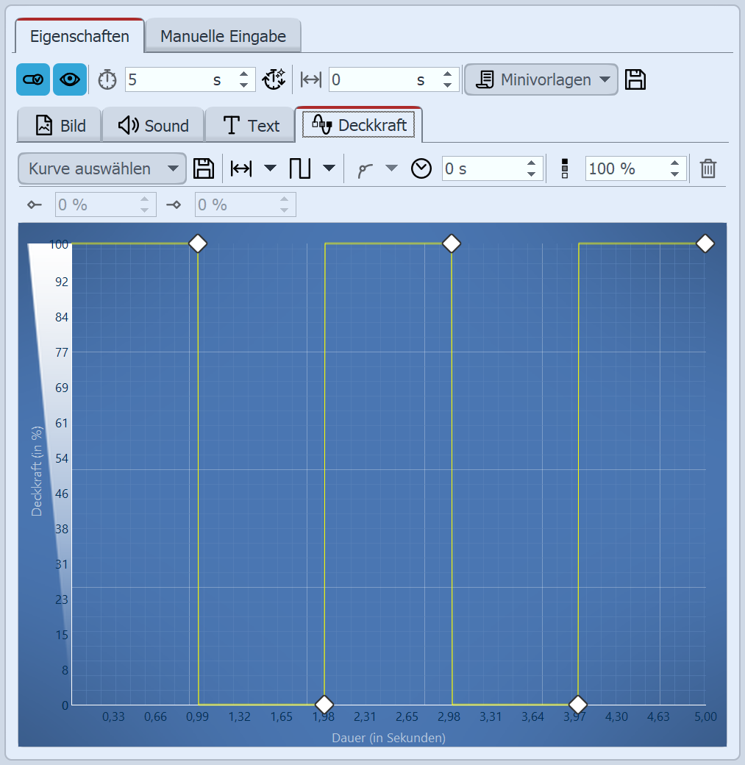Screen dimensions: 745x765
Task: Open the Text tab
Action: (251, 126)
